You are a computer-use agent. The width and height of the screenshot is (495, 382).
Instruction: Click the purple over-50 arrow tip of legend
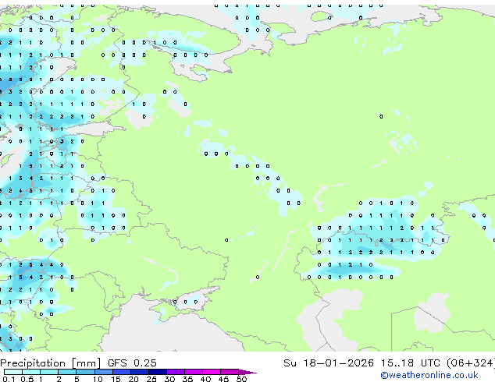point(247,372)
